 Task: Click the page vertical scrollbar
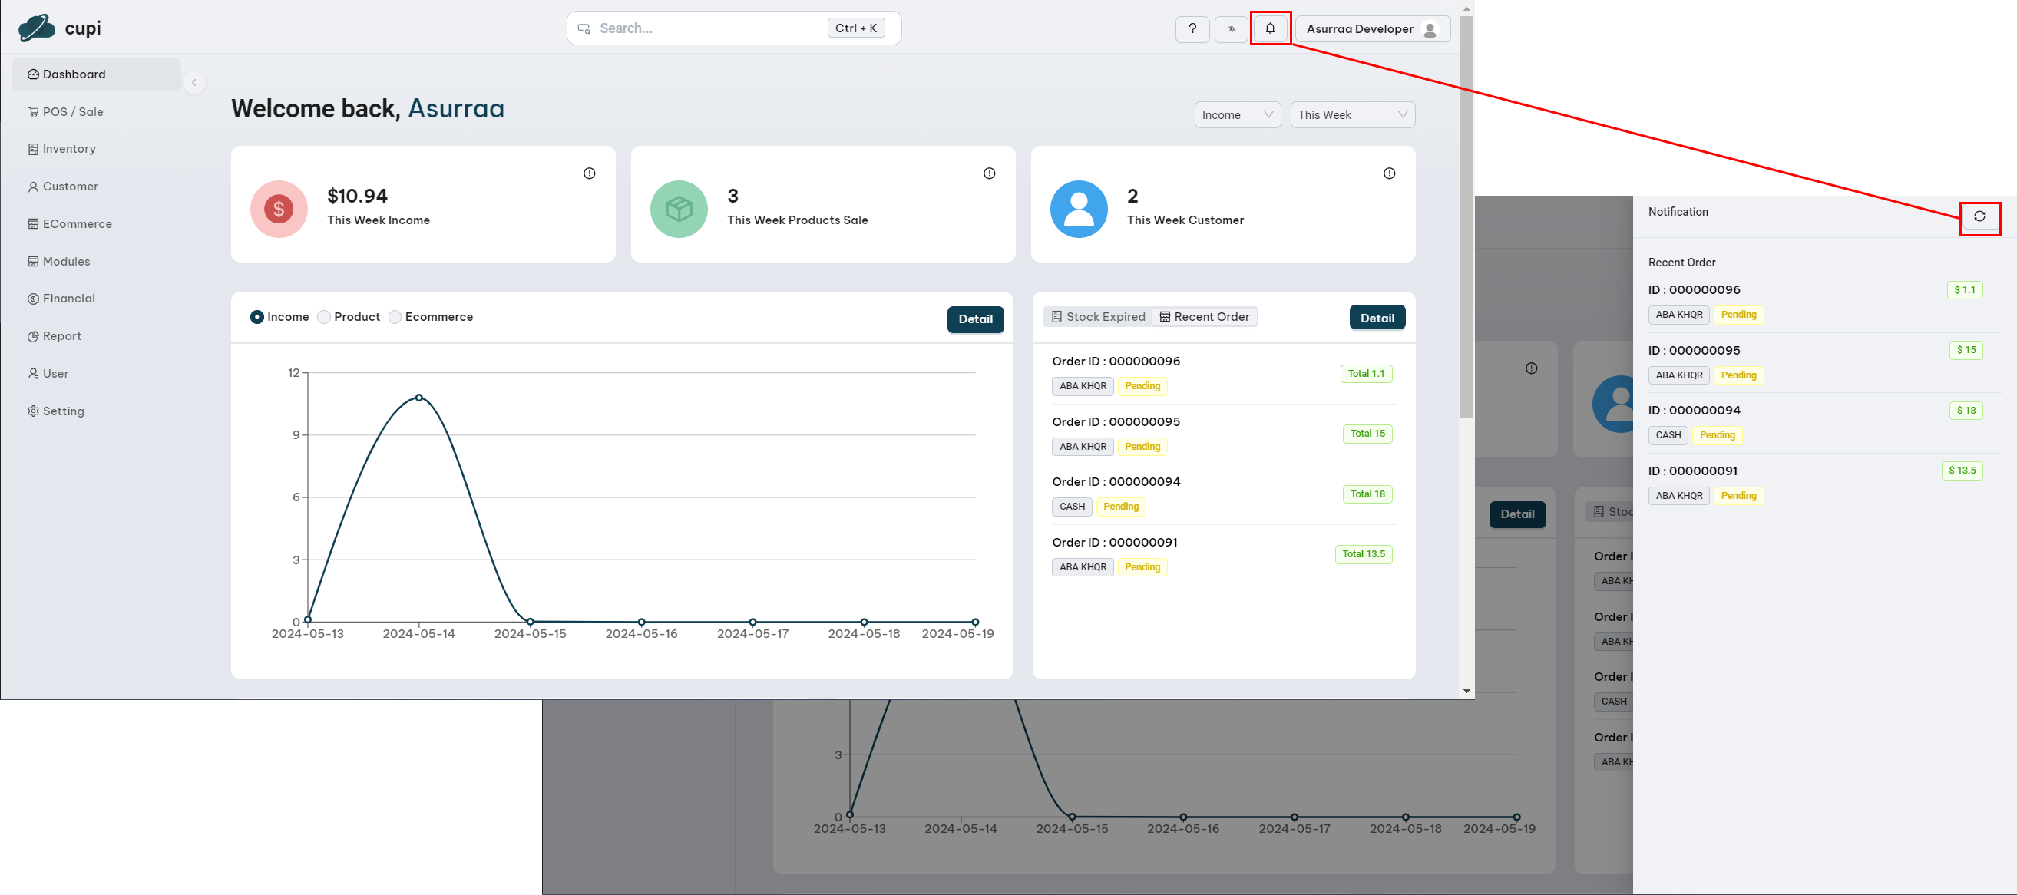pos(1466,220)
